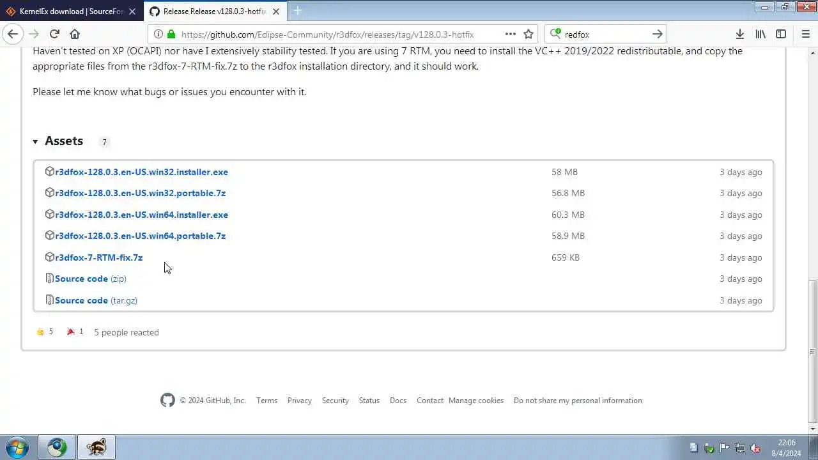Open the Docs footer link
Viewport: 818px width, 460px height.
[397, 401]
